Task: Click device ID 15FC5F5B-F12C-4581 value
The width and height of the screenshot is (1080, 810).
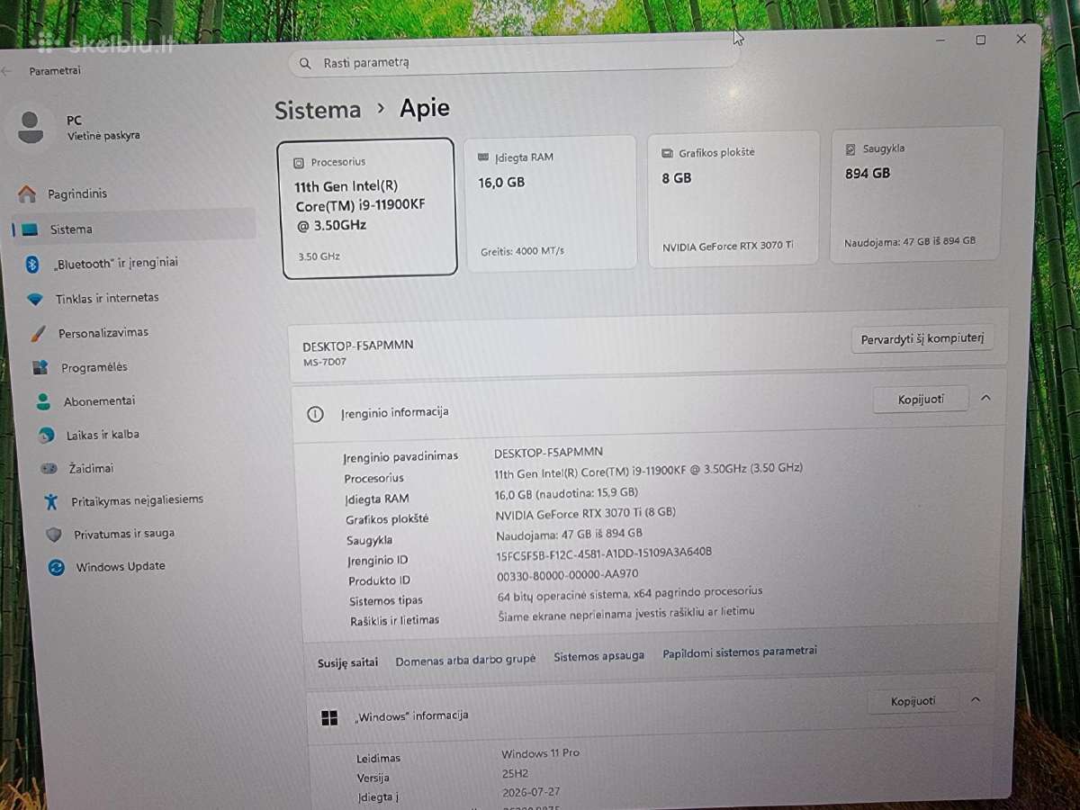Action: pos(604,553)
